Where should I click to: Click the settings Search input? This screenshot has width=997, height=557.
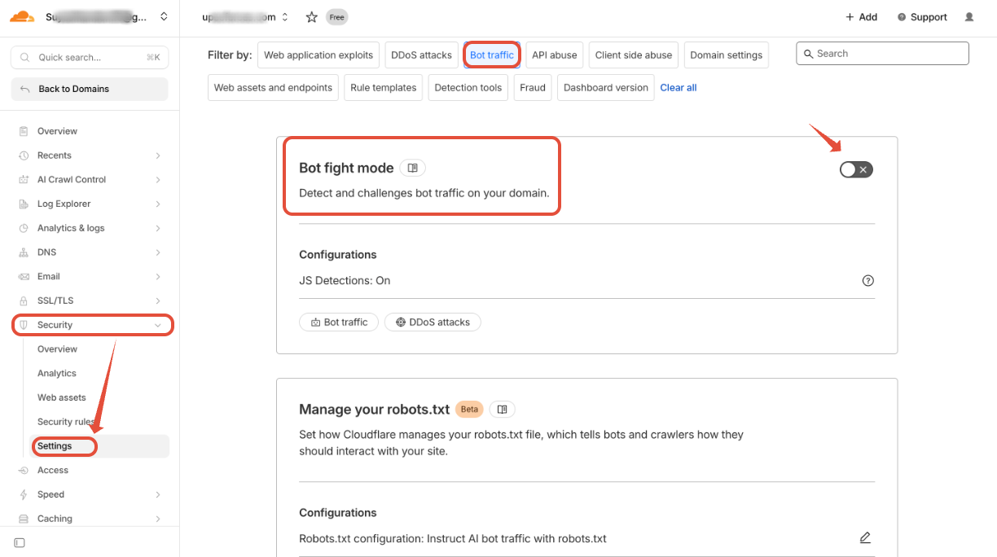[882, 54]
